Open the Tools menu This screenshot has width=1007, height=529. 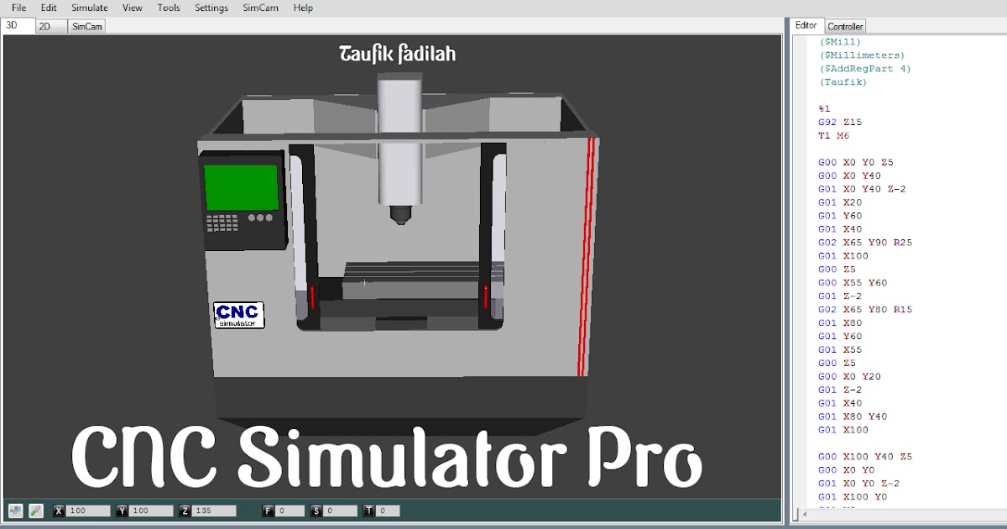click(168, 8)
